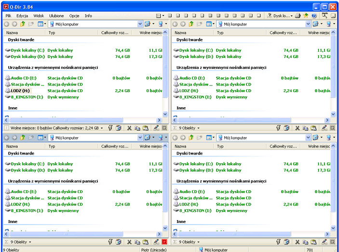
Task: Click the window-refresh icon beside lightning in bottom-left pane
Action: coord(119,242)
